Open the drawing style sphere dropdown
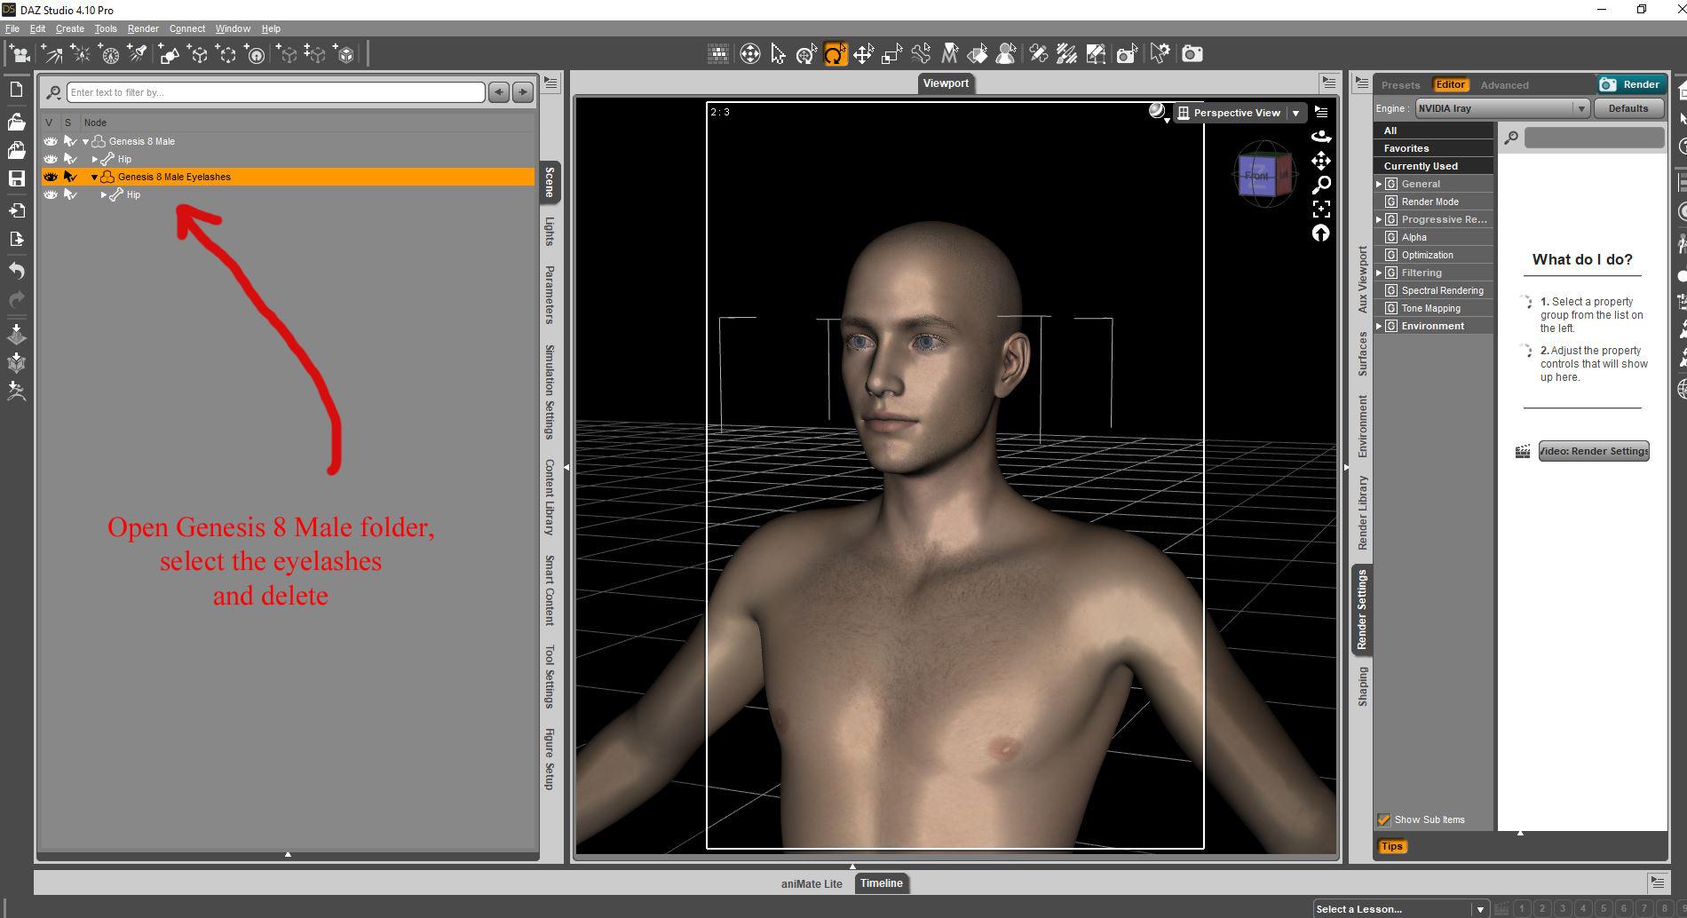 click(1158, 112)
